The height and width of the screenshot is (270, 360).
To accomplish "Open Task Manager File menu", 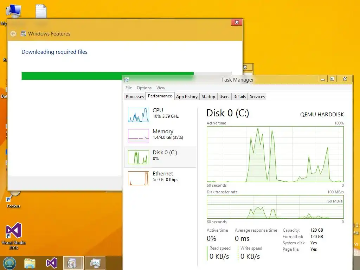I will tap(129, 88).
